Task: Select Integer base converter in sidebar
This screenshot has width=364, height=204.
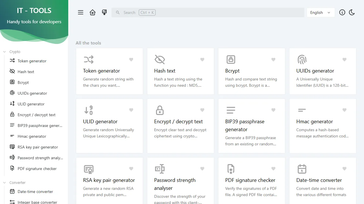Action: [36, 202]
